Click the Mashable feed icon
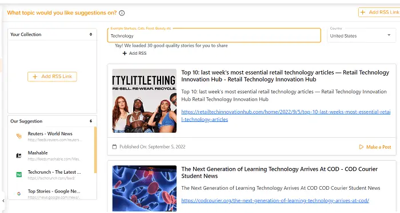400x213 pixels. coord(19,155)
